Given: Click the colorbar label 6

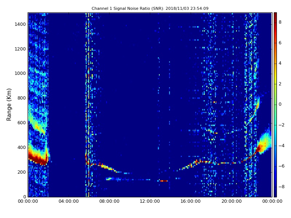Looking at the screenshot, I should coord(280,43).
